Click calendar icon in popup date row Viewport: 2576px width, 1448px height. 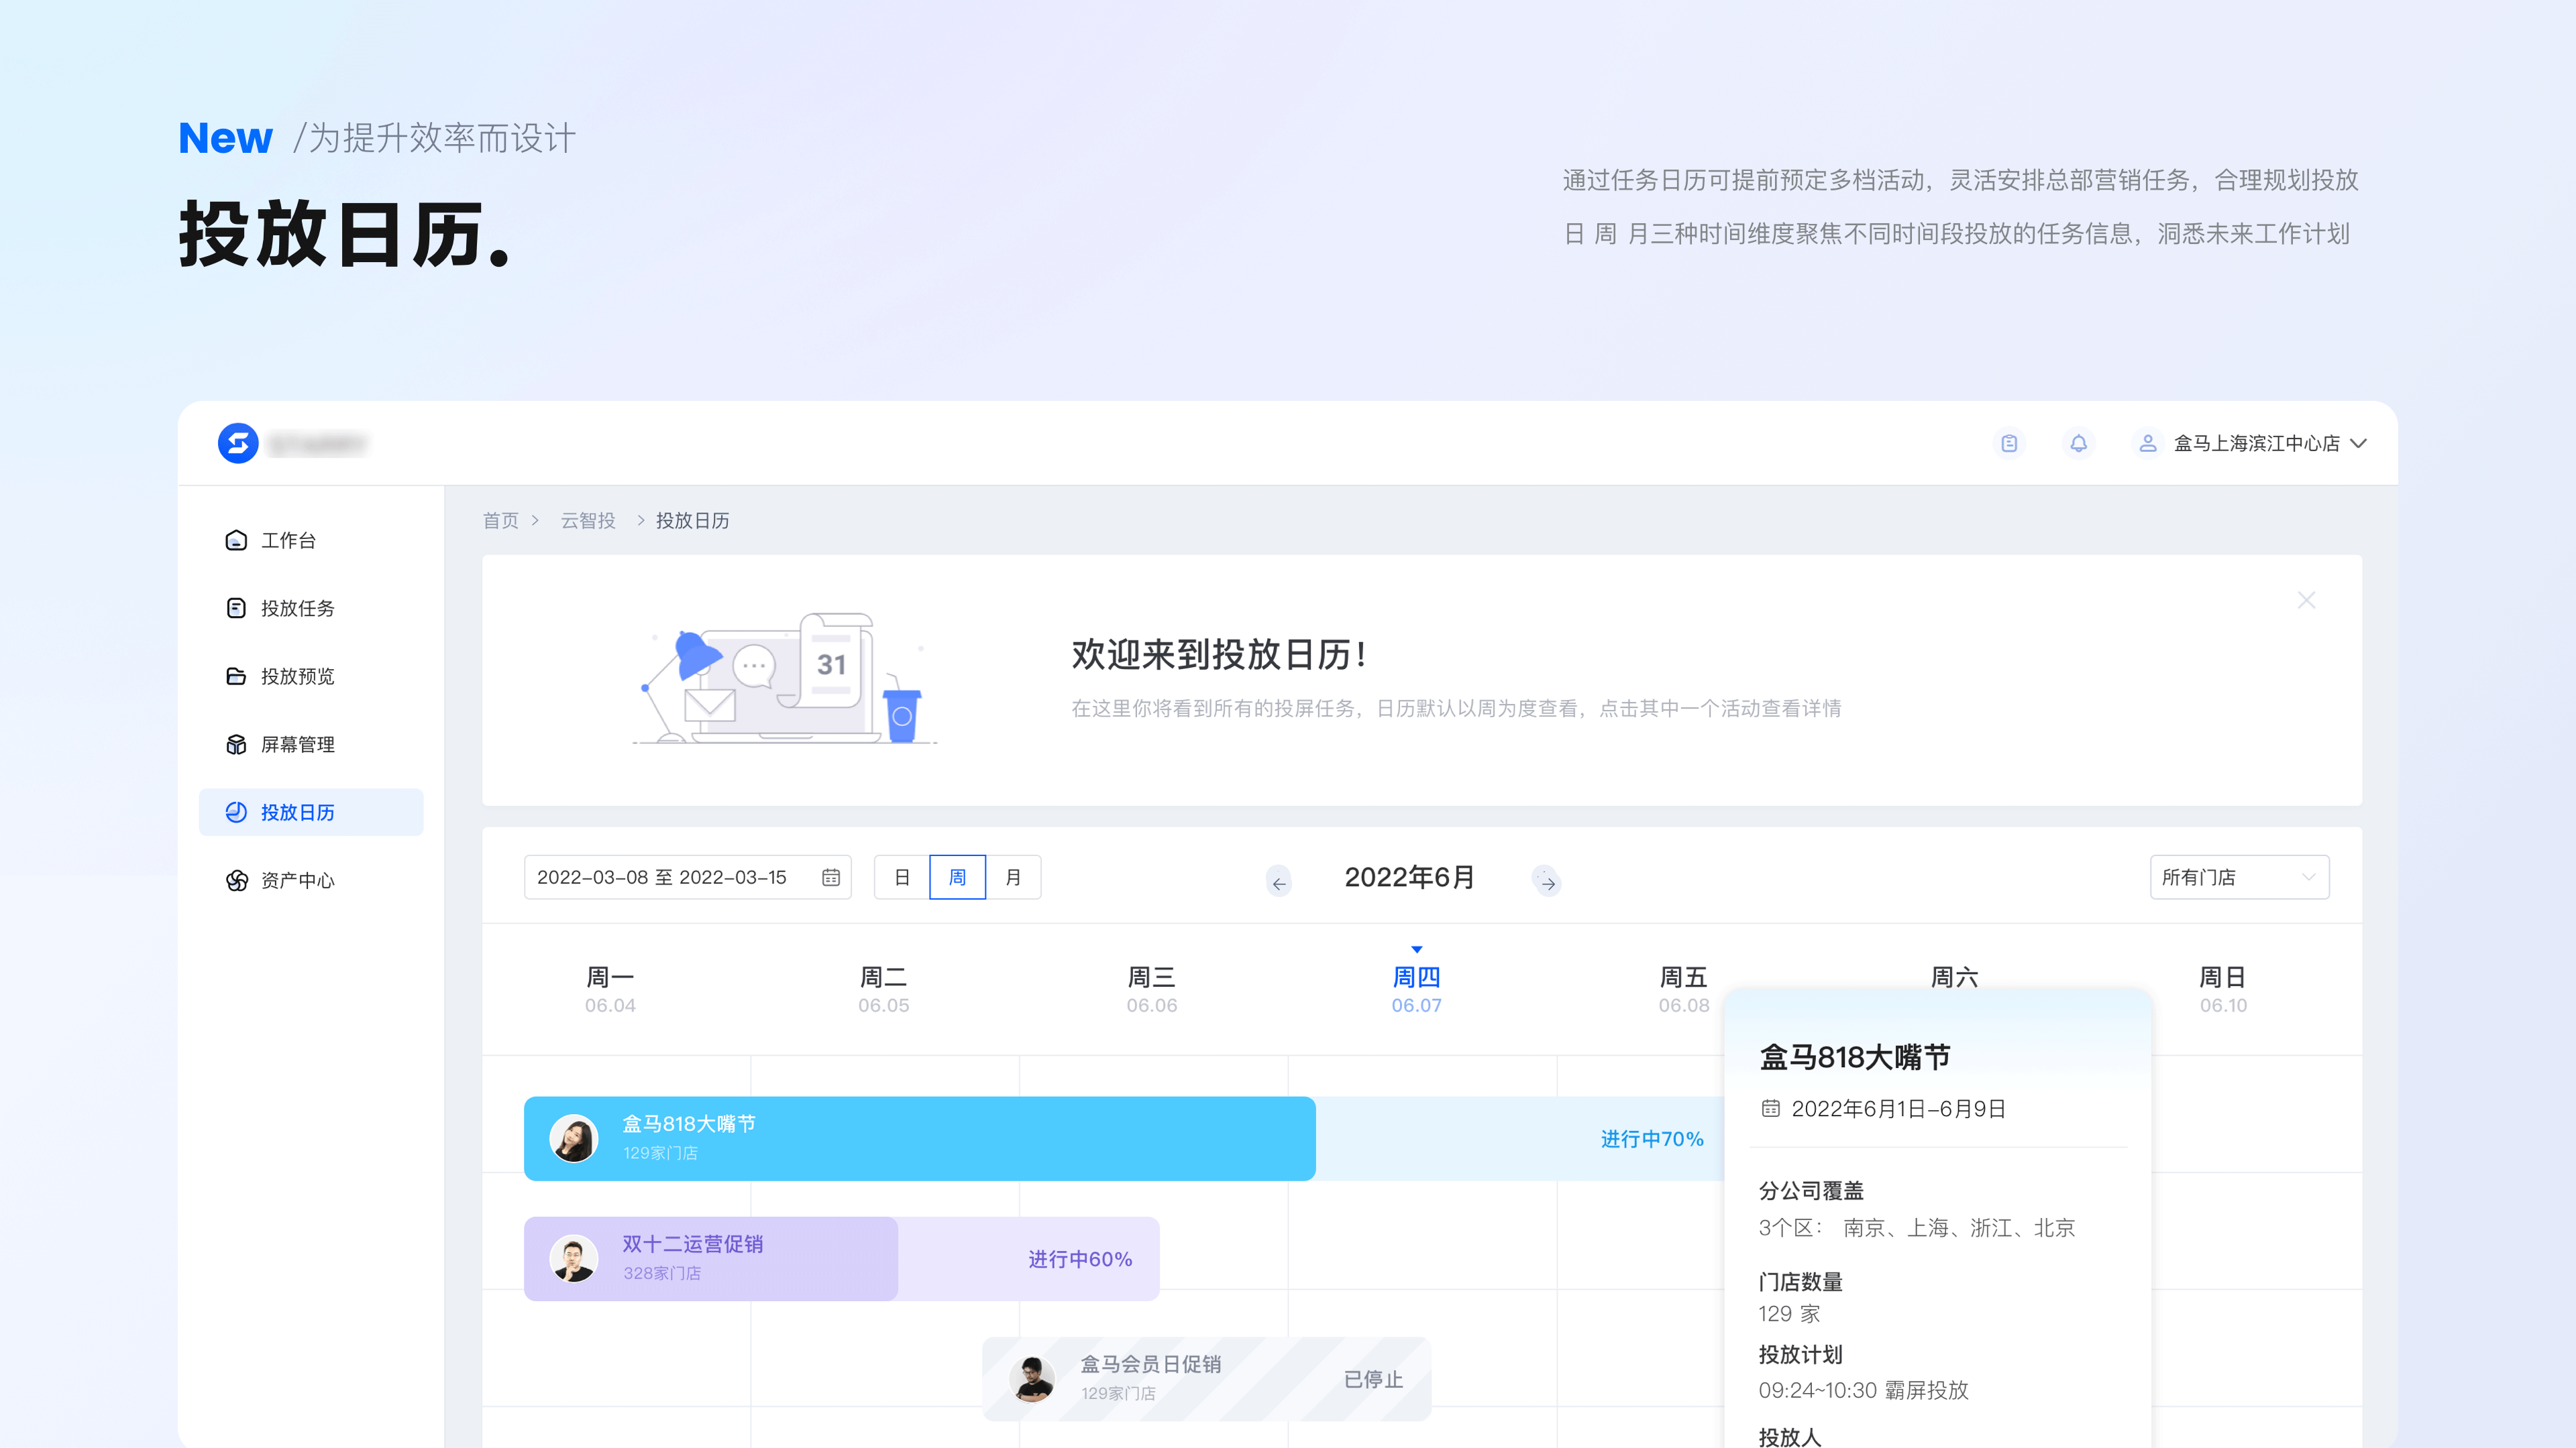pyautogui.click(x=1770, y=1108)
